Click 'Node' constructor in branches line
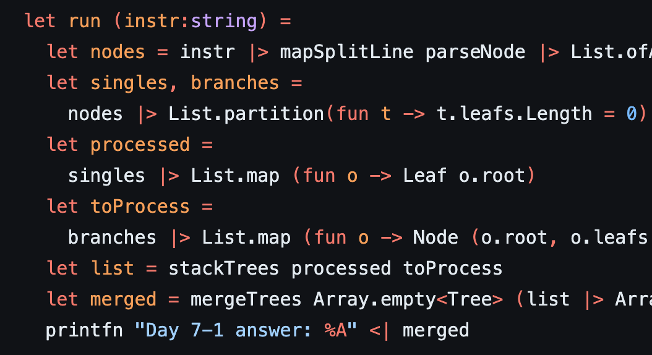 pyautogui.click(x=435, y=237)
